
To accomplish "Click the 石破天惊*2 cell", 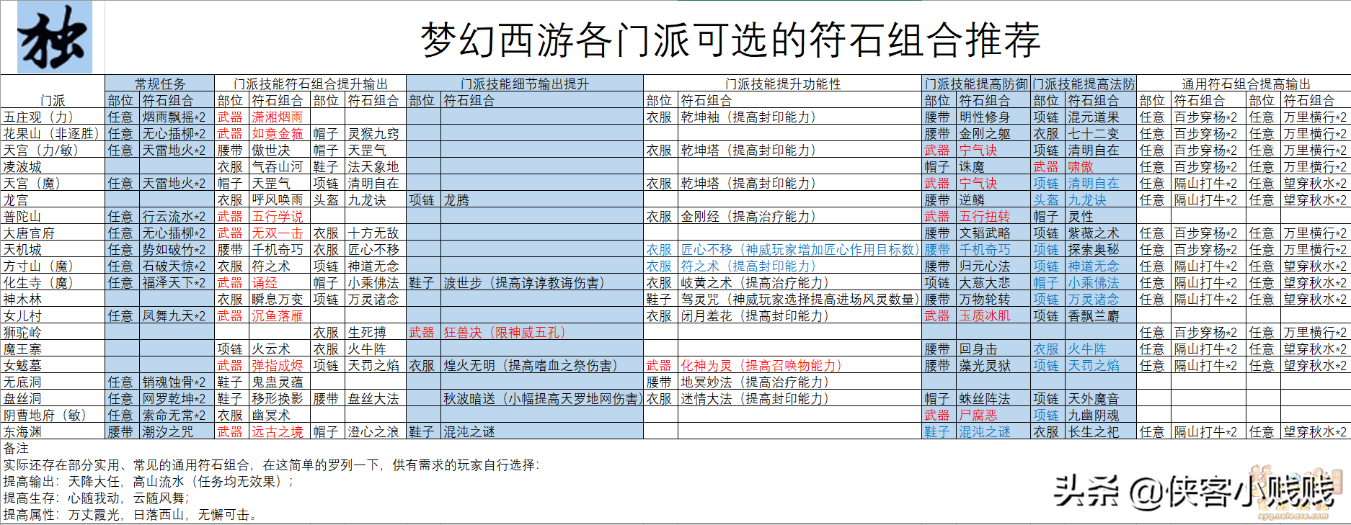I will click(x=177, y=266).
